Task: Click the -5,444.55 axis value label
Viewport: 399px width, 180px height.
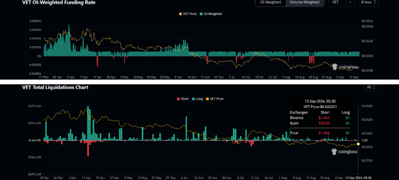Action: coord(34,140)
